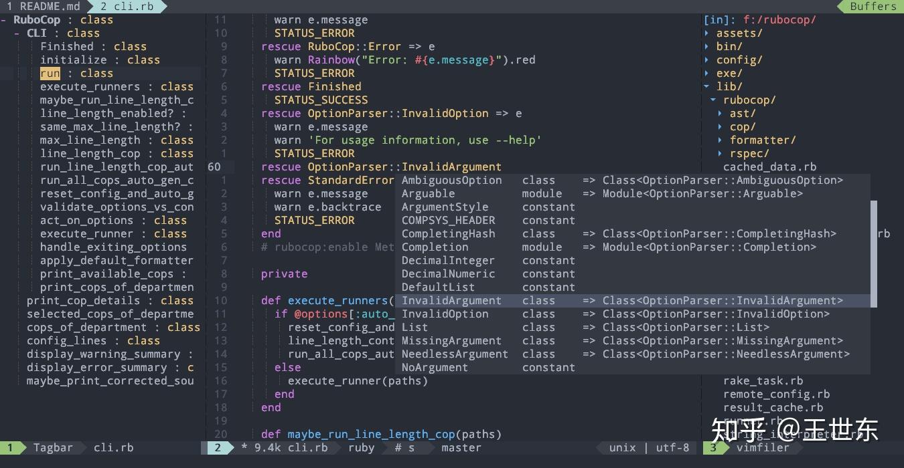The width and height of the screenshot is (904, 468).
Task: Choose DecimalInteger from completion popup
Action: tap(633, 261)
